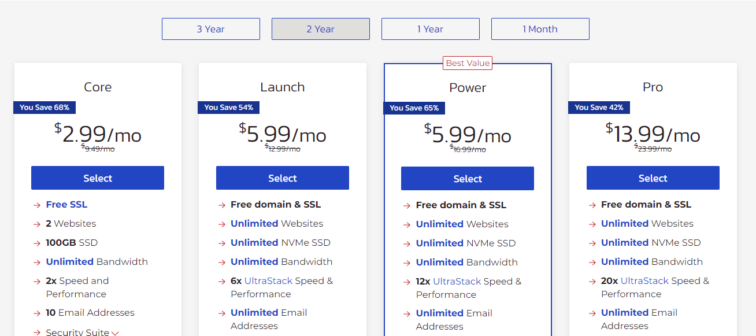Open UltraStack link in Launch plan
Screen dimensions: 756x336
coord(268,280)
